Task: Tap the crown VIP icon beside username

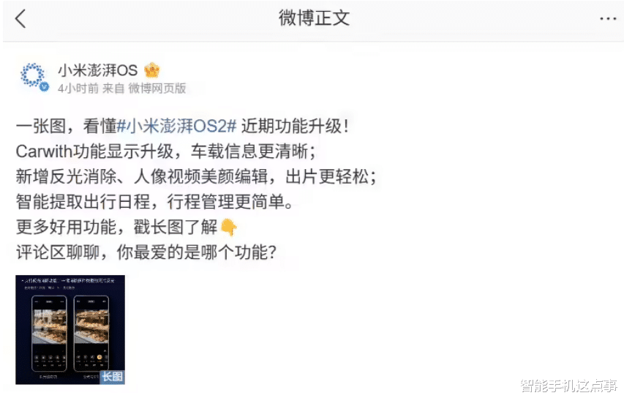Action: pos(151,70)
